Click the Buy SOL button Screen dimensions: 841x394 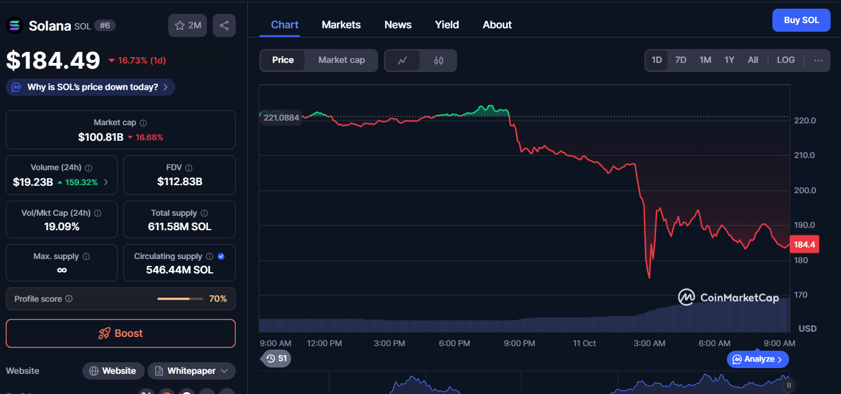(x=801, y=20)
